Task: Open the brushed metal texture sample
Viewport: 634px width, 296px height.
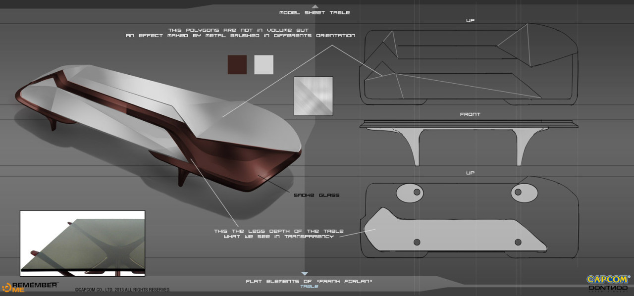Action: coord(313,96)
